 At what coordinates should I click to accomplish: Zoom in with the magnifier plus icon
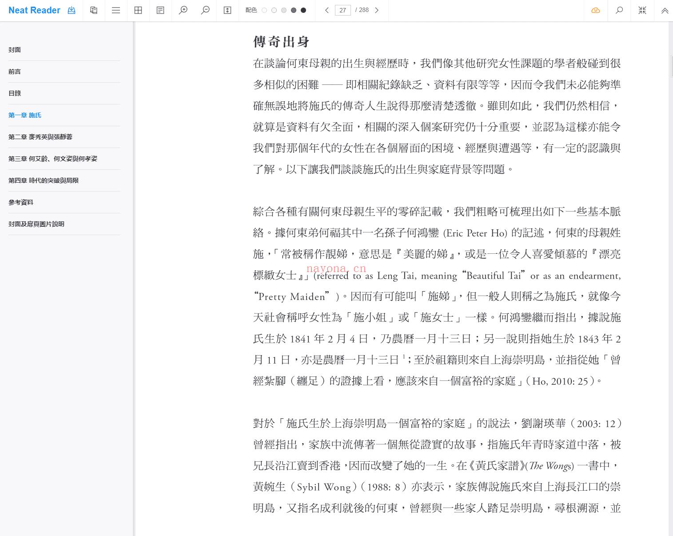pyautogui.click(x=183, y=10)
